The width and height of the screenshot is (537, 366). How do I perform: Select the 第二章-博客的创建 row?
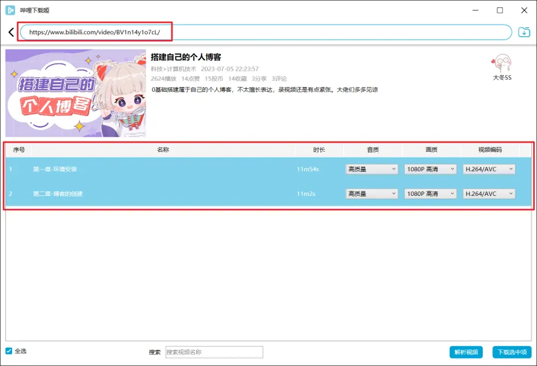tap(160, 194)
